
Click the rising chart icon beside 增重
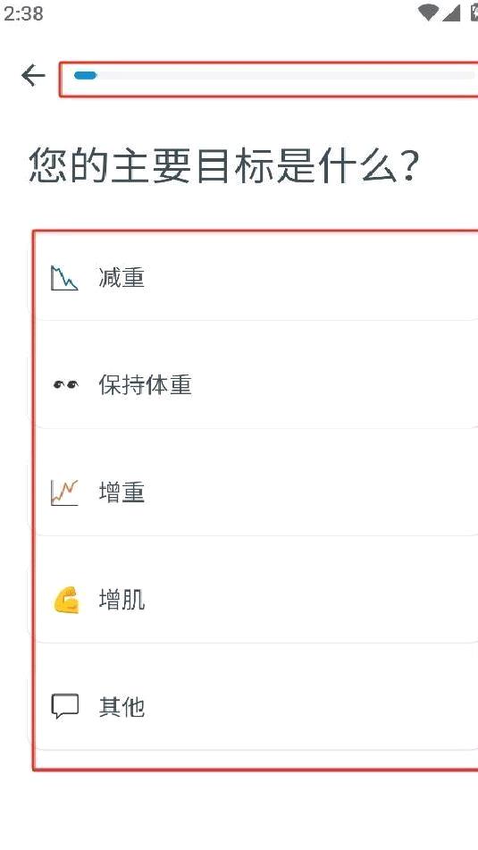[64, 492]
